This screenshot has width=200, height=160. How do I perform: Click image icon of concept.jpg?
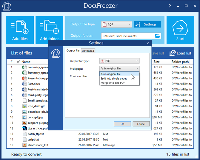tap(24, 117)
